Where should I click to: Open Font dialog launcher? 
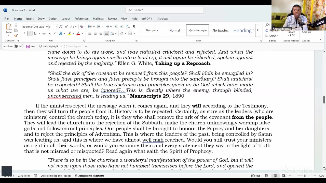pyautogui.click(x=84, y=41)
